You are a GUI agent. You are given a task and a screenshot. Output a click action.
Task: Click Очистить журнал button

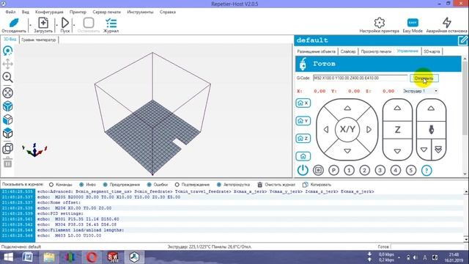[x=276, y=185]
